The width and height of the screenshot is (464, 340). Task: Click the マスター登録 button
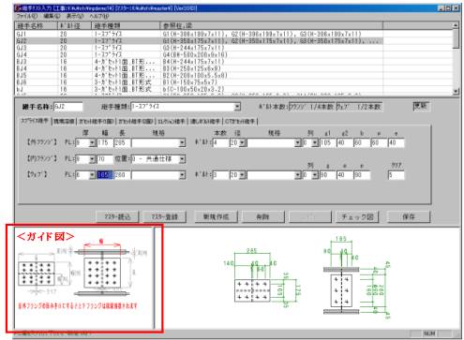(x=164, y=216)
